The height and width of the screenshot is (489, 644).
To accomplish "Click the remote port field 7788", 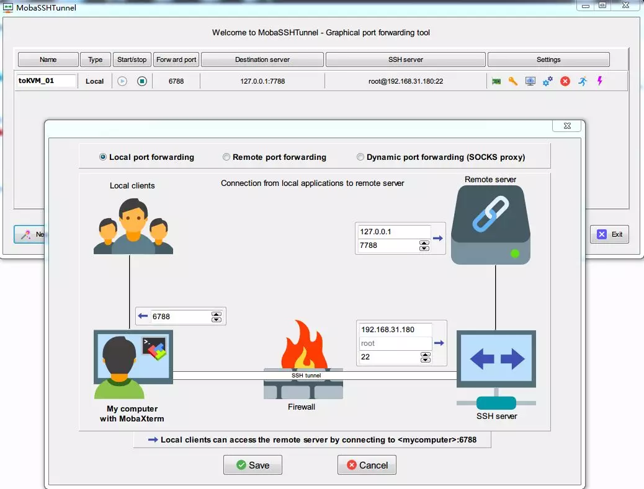I will [x=388, y=245].
